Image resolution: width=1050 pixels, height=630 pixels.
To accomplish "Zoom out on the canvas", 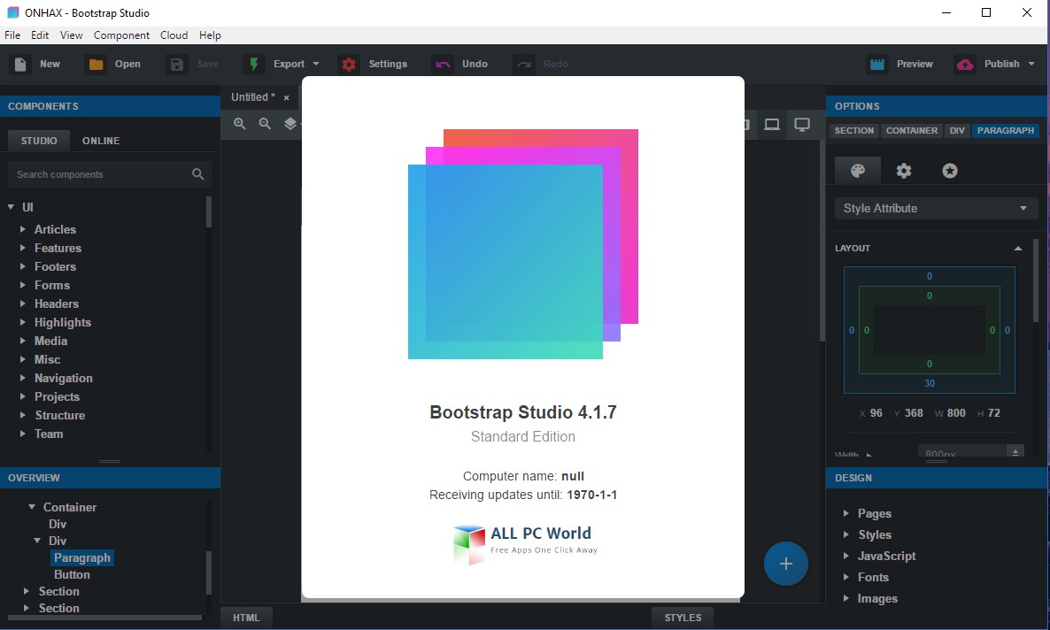I will tap(266, 124).
